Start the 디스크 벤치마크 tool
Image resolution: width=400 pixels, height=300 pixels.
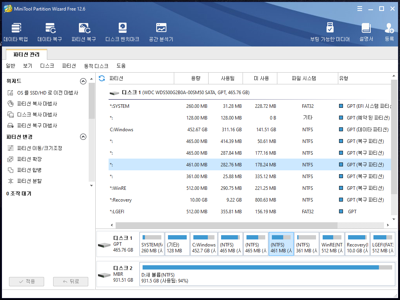122,32
